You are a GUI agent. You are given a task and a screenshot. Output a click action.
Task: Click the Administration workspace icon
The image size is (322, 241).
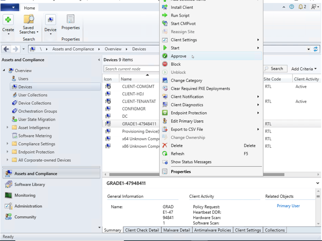click(8, 206)
